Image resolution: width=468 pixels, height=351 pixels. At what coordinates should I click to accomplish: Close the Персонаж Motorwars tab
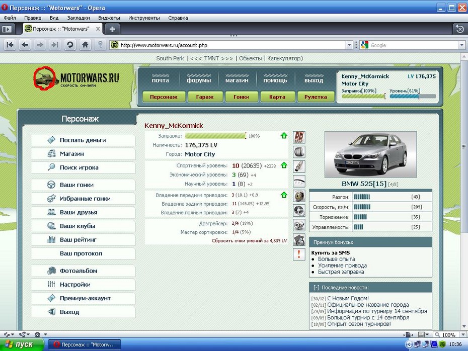(x=98, y=29)
